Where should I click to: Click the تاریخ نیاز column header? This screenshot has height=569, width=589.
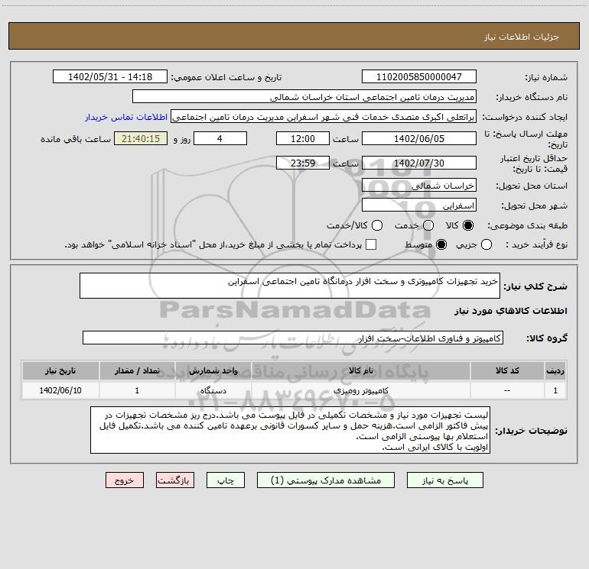[60, 370]
